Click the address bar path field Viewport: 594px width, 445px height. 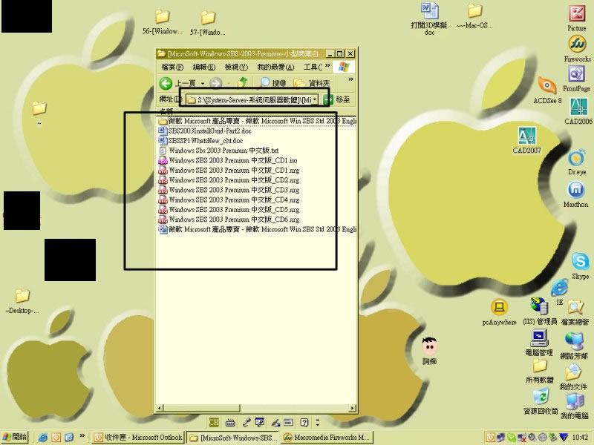click(x=252, y=99)
